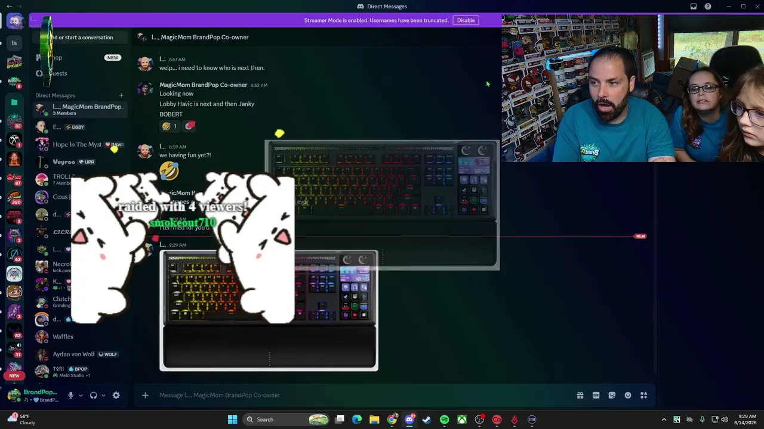
Task: Open the server with 32 notifications
Action: click(x=14, y=122)
